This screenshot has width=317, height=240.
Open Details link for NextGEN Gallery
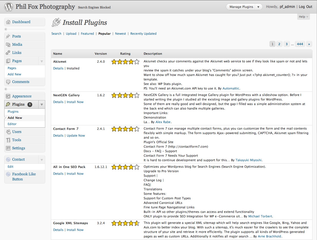coord(58,102)
